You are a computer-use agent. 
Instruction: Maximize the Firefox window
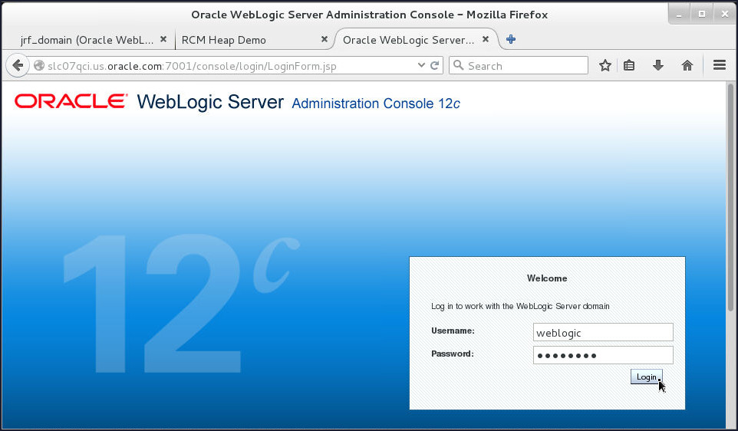tap(702, 14)
